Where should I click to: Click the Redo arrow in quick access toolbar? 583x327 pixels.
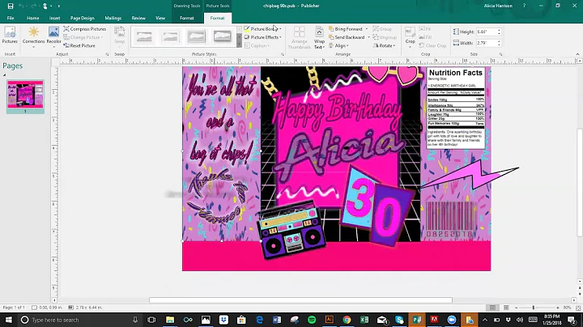[33, 6]
